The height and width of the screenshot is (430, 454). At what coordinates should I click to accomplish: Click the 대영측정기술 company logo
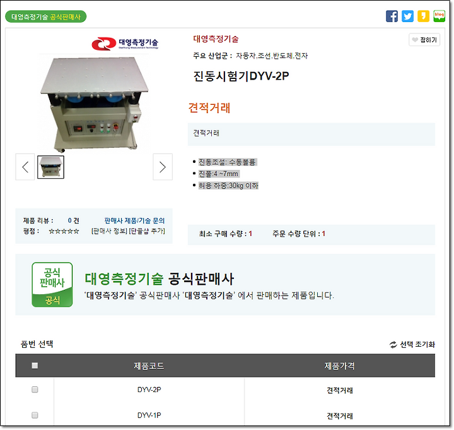point(125,44)
